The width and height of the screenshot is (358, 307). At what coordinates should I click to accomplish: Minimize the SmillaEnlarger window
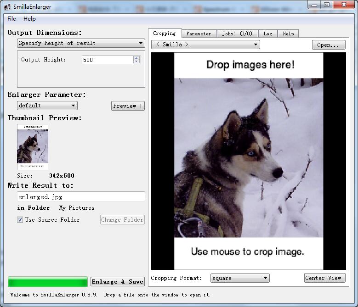314,5
